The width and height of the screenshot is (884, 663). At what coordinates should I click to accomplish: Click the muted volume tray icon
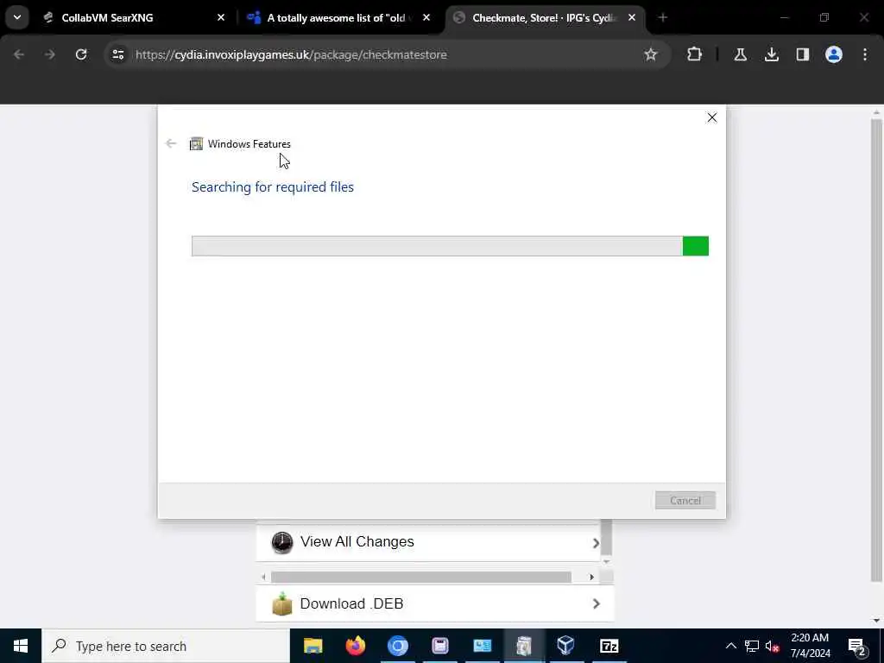point(773,646)
